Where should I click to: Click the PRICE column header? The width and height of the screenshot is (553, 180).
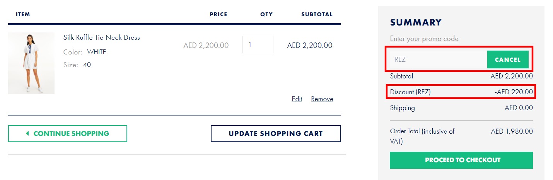(218, 14)
